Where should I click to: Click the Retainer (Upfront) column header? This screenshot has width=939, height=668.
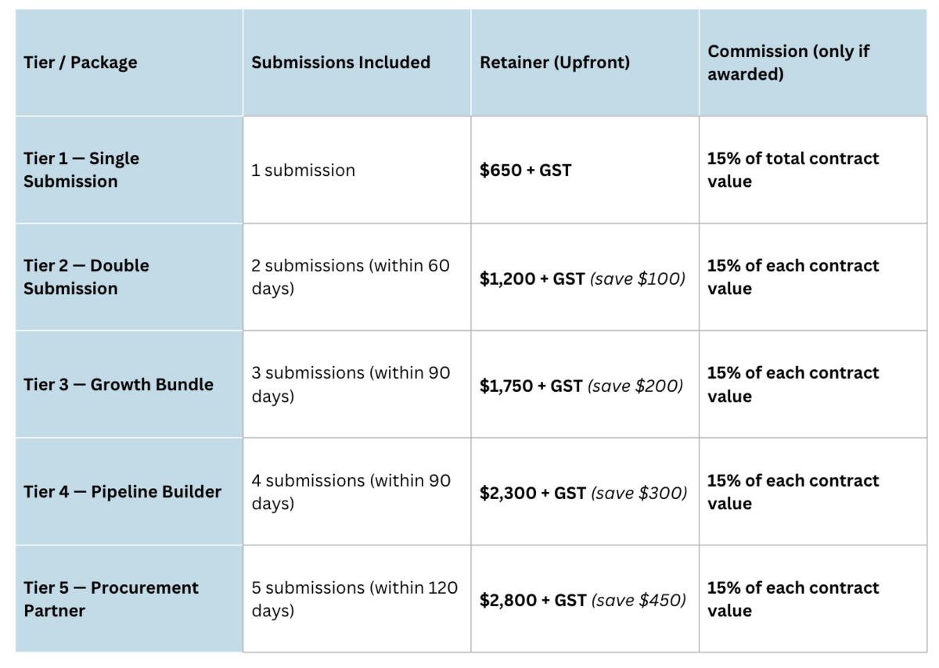[x=555, y=63]
